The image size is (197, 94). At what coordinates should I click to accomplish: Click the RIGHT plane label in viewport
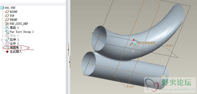131,87
